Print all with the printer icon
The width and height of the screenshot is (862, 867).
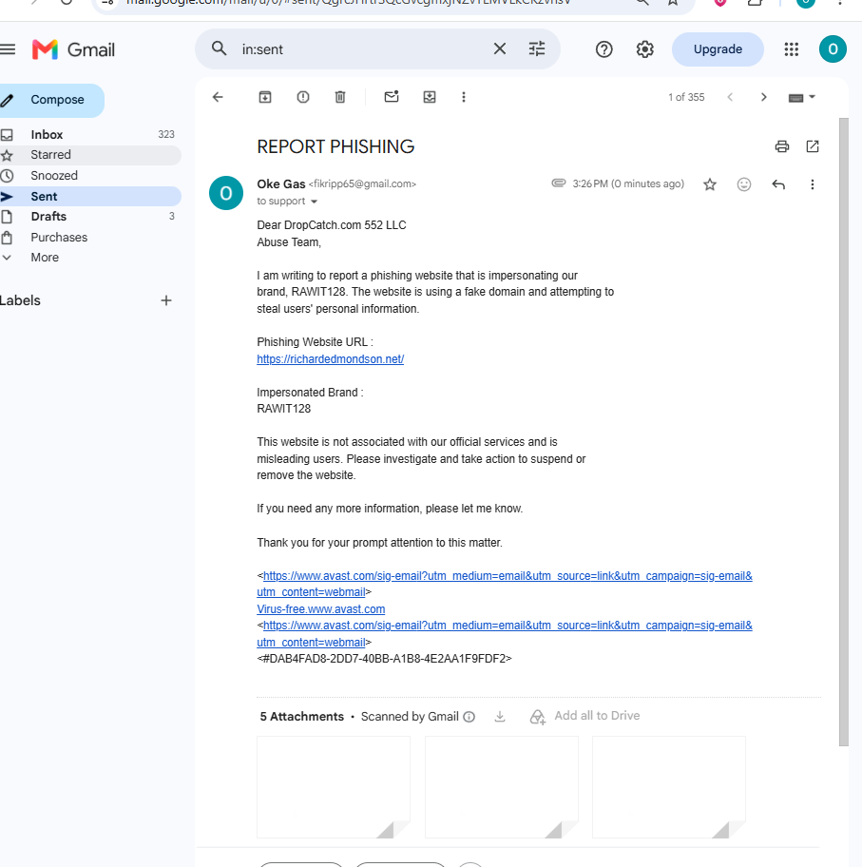782,146
